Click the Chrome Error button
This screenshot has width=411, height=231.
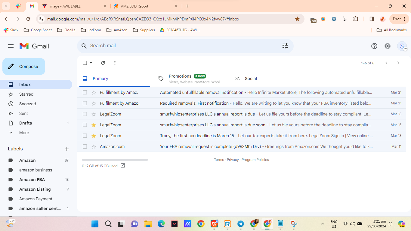(400, 19)
